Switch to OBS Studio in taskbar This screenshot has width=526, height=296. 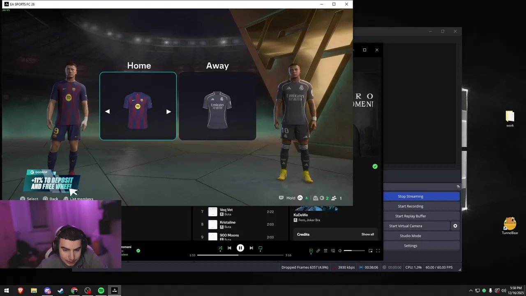[x=88, y=291]
